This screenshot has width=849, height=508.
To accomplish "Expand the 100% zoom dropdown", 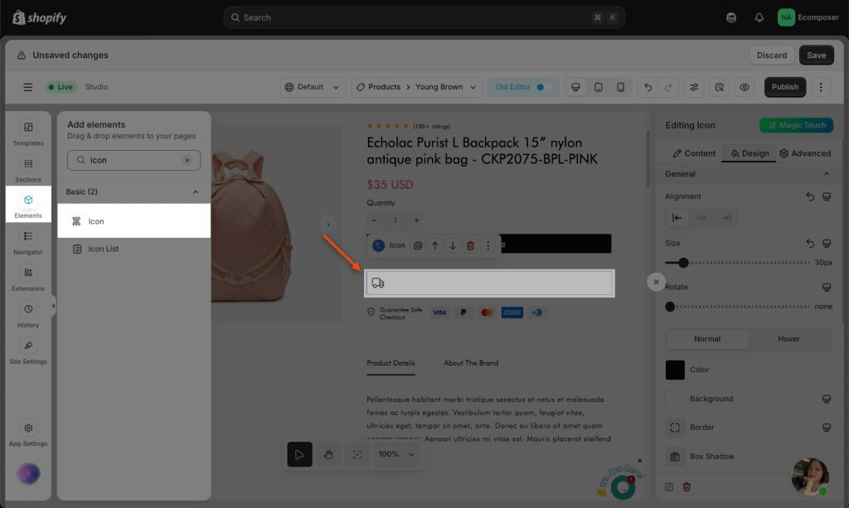I will 395,454.
